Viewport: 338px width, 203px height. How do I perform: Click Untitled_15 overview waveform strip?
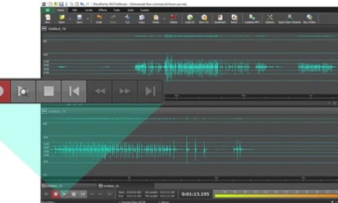pyautogui.click(x=190, y=119)
